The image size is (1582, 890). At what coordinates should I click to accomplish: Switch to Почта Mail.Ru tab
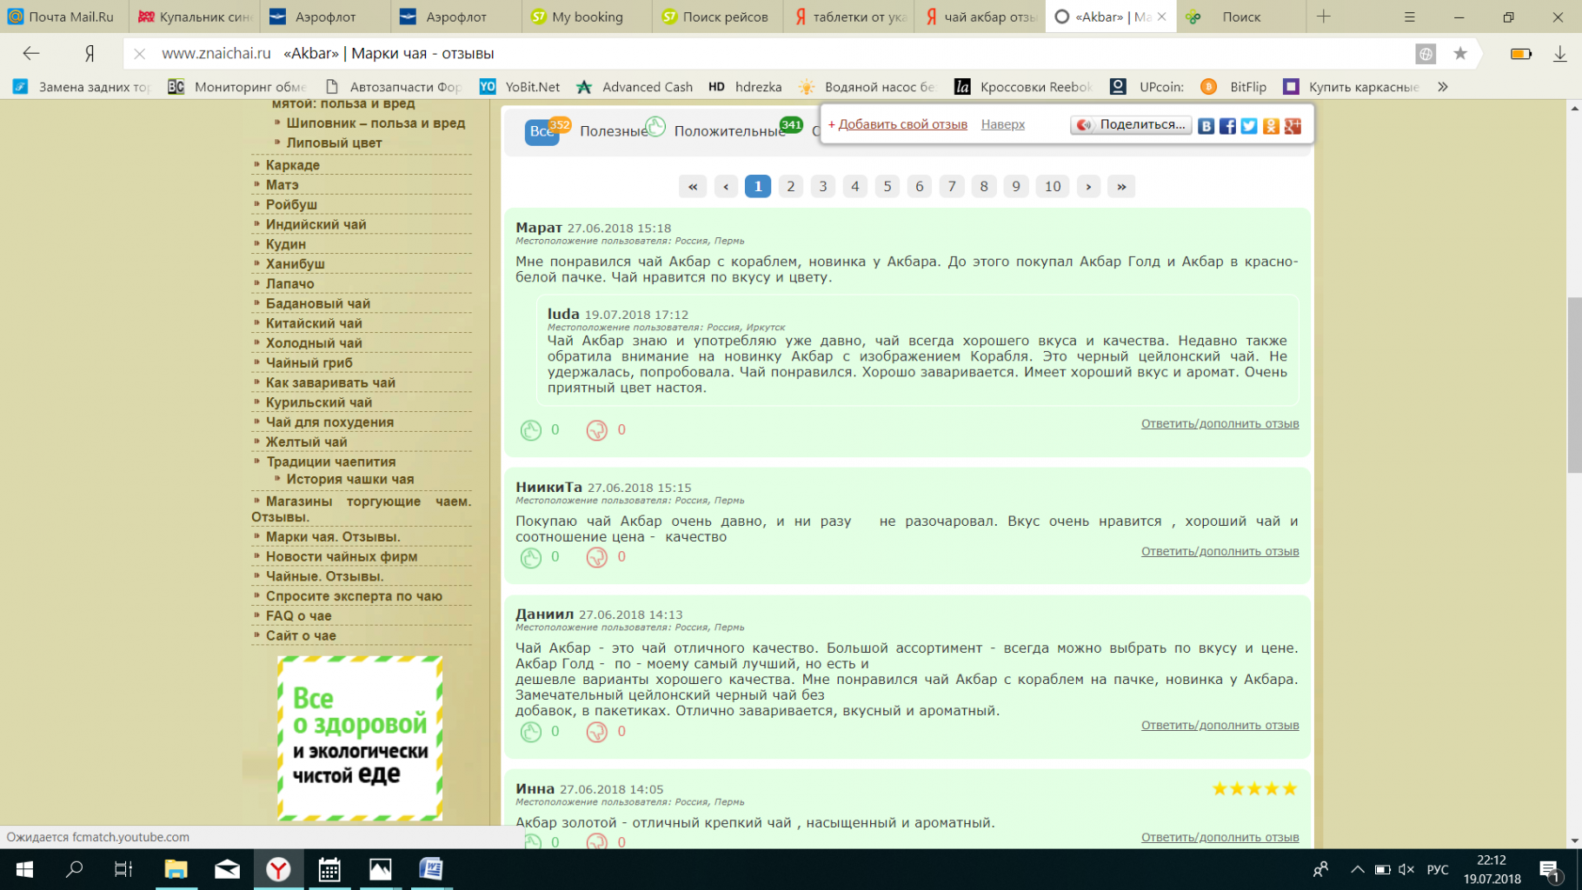pos(64,17)
